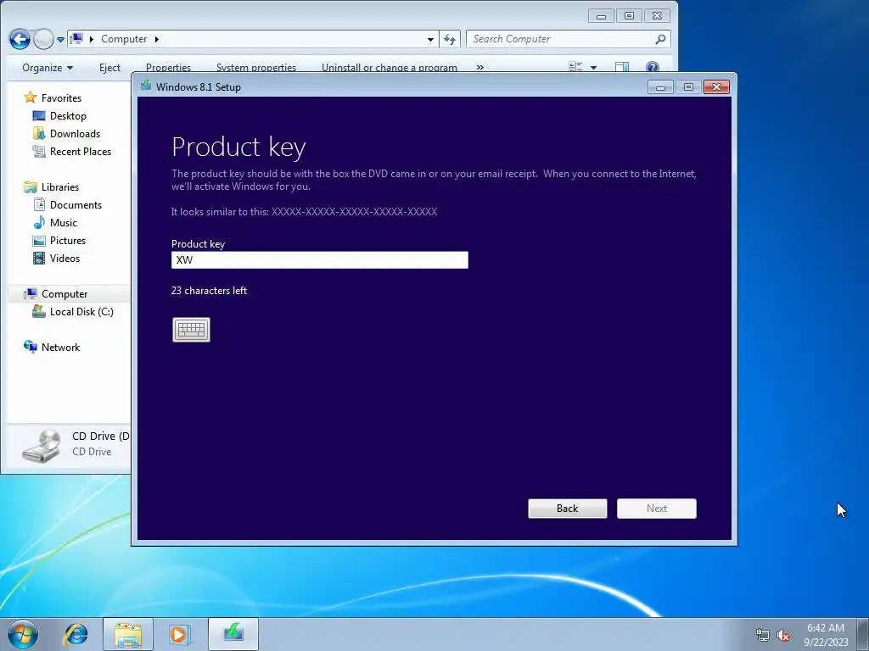The height and width of the screenshot is (651, 869).
Task: Open Windows Media Player from taskbar
Action: 179,634
